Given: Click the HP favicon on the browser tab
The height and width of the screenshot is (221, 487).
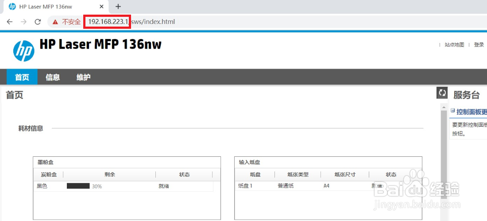Looking at the screenshot, I should click(12, 7).
